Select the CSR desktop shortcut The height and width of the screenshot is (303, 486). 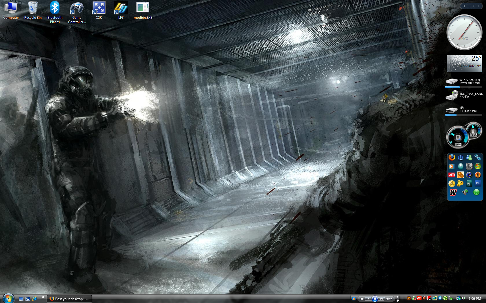(x=99, y=11)
